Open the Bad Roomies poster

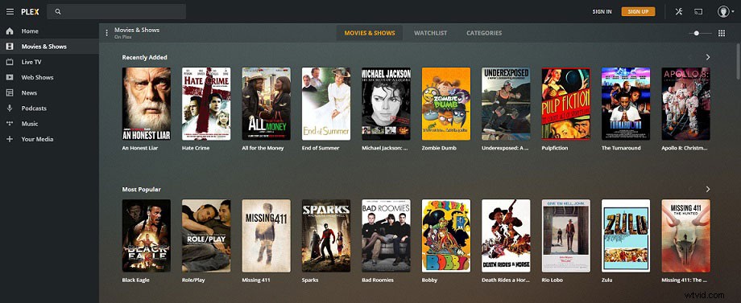click(x=386, y=235)
